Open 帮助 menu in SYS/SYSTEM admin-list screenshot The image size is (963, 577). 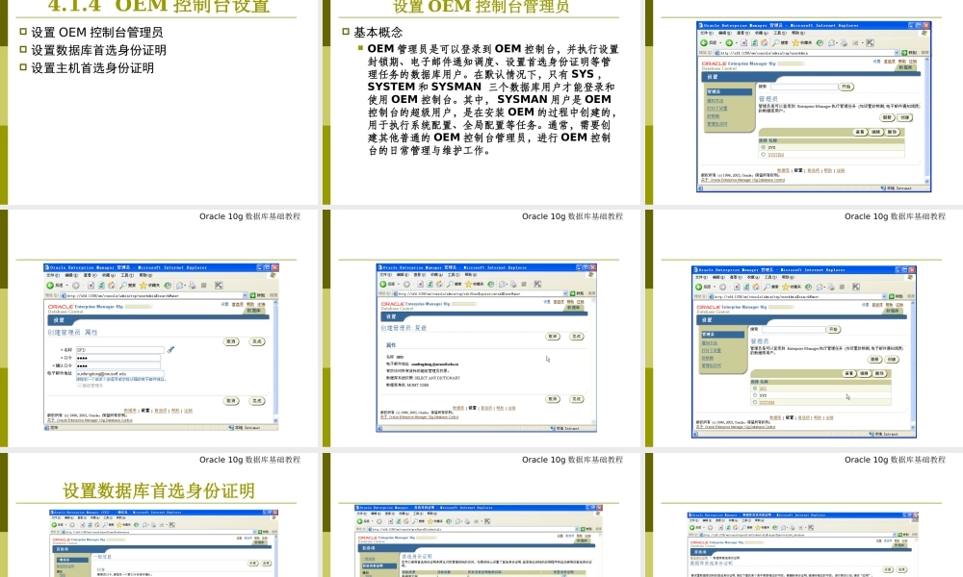[797, 33]
